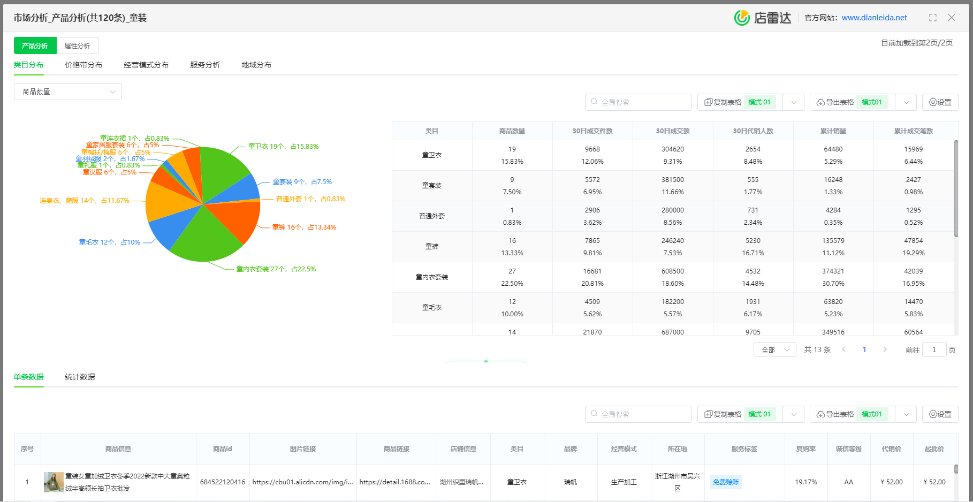
Task: Click product title 童装女童加绒卫衣
Action: (127, 482)
